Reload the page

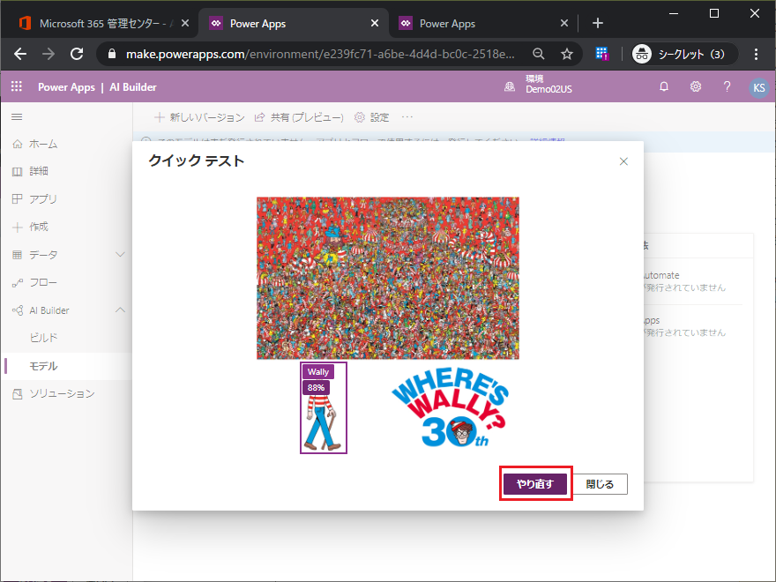point(77,54)
